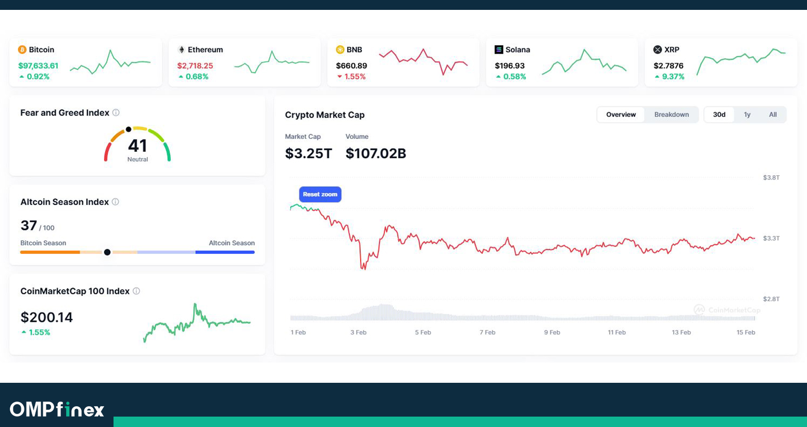Click the Fear and Greed value 41
The image size is (807, 427).
[137, 146]
